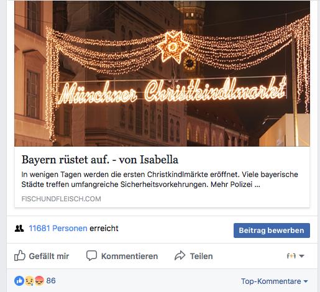Click the thumbs-up Gefällt mir icon
Viewport: 320px width, 292px height.
click(x=20, y=255)
